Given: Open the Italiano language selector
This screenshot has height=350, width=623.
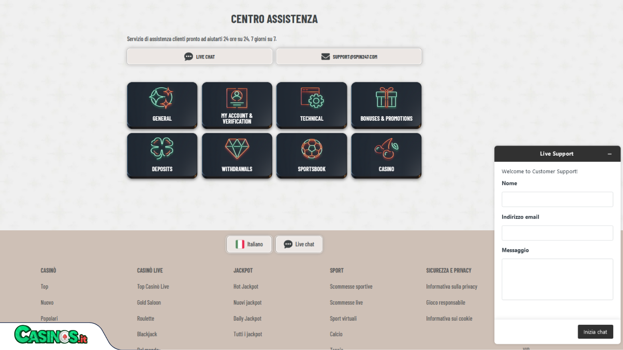Looking at the screenshot, I should [x=249, y=244].
